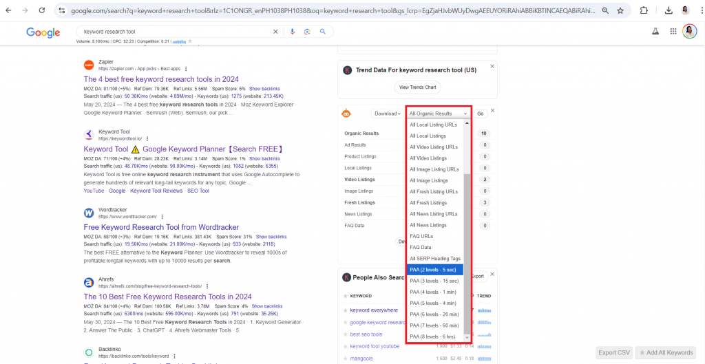The image size is (705, 364).
Task: Choose All Image Listing URLs option
Action: point(435,169)
